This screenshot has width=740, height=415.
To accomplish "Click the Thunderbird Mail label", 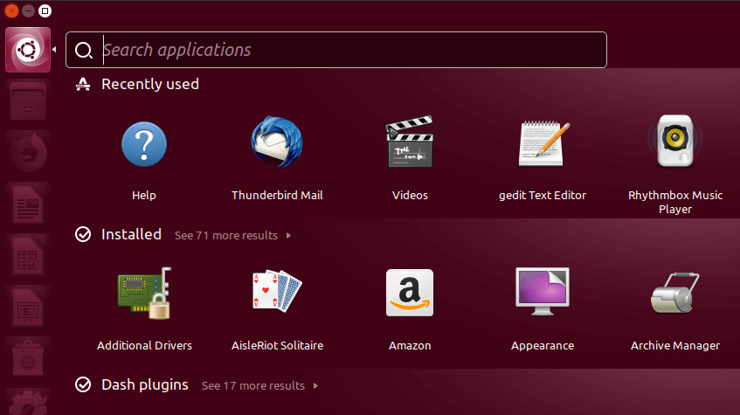I will pyautogui.click(x=277, y=196).
